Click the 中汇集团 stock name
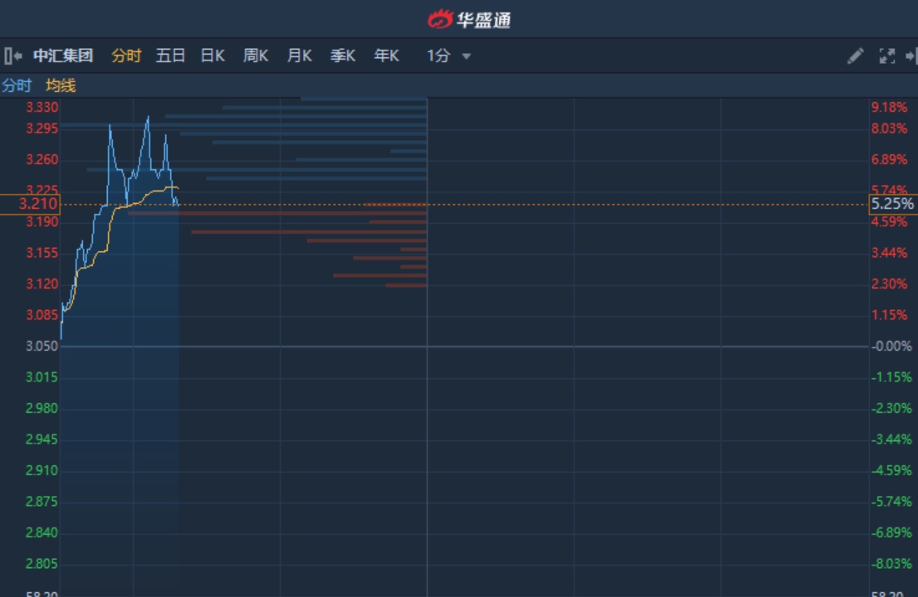 (x=63, y=56)
